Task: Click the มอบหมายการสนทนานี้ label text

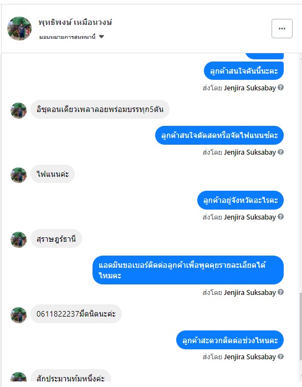Action: point(67,37)
